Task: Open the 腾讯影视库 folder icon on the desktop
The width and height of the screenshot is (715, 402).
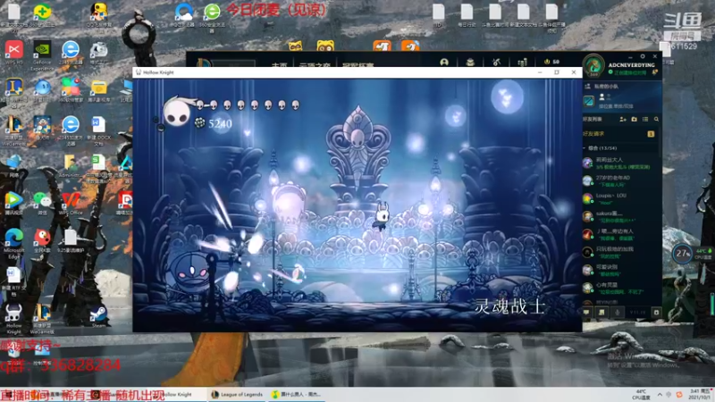Action: pyautogui.click(x=98, y=91)
